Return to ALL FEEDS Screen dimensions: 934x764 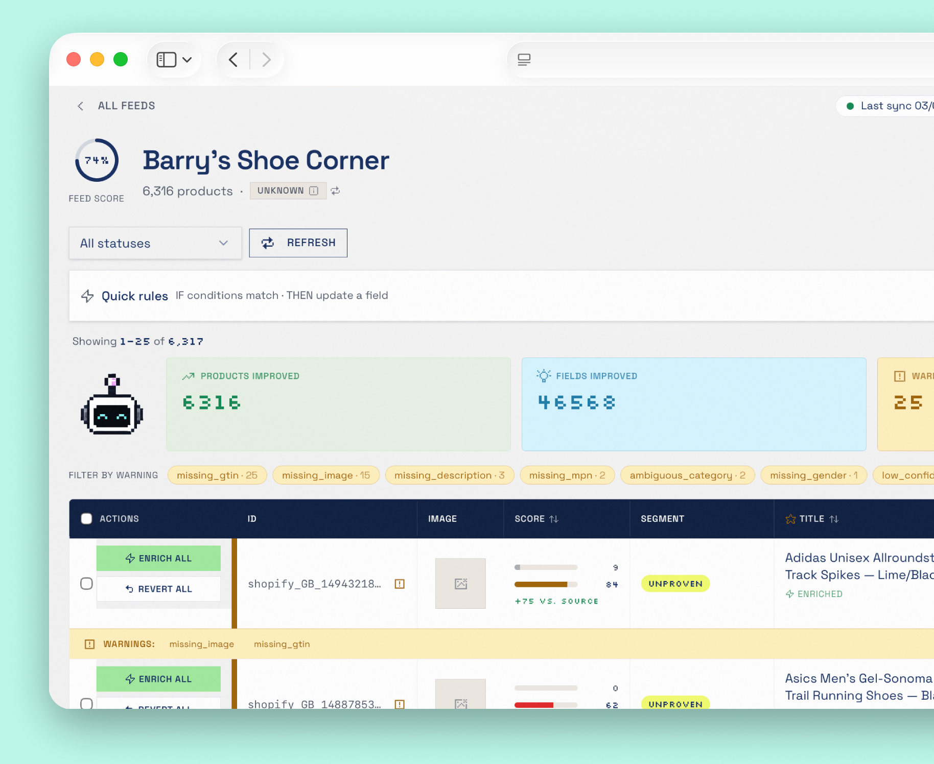click(x=126, y=106)
